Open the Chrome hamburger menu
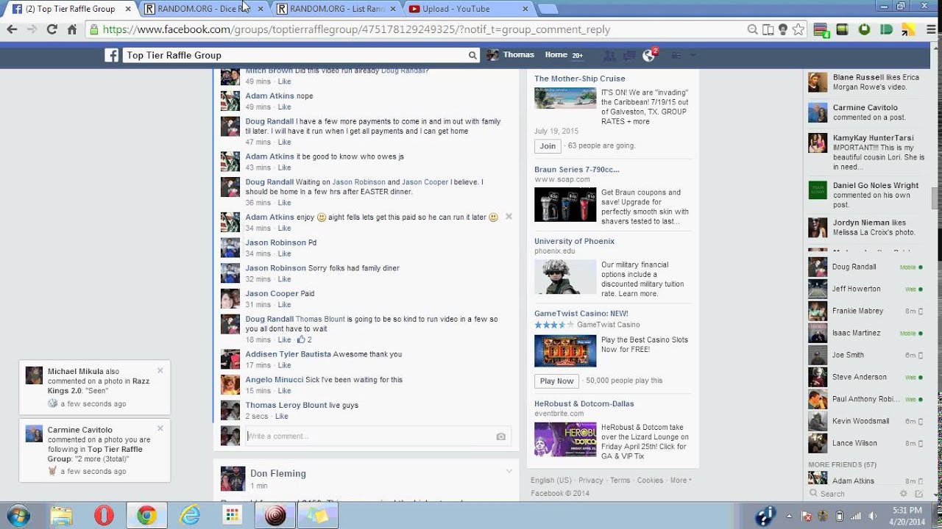The width and height of the screenshot is (942, 529). point(930,29)
